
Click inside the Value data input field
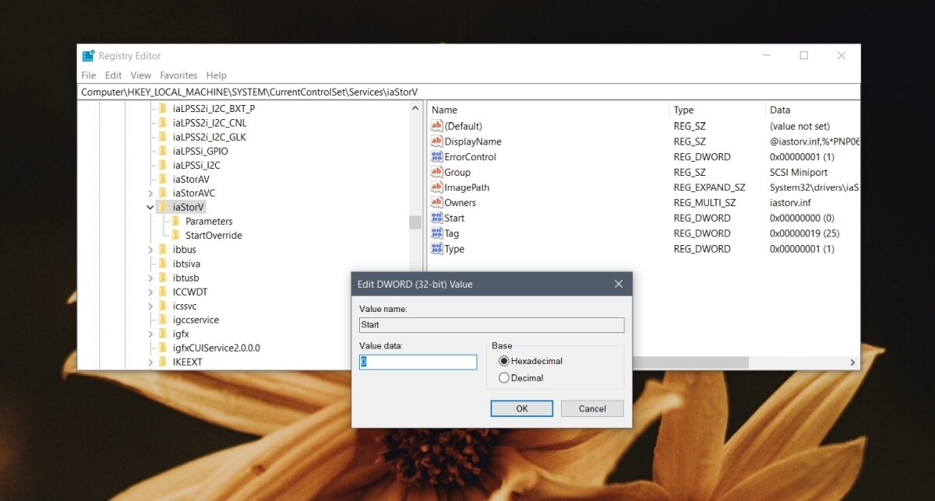pyautogui.click(x=418, y=362)
